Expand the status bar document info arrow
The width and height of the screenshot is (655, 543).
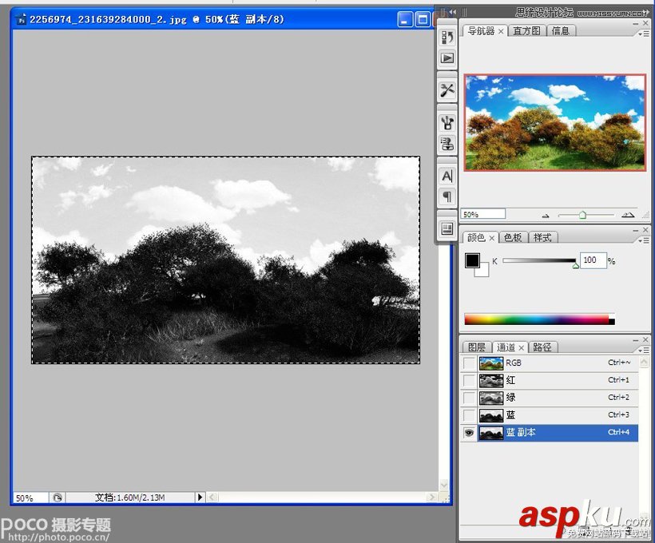pos(200,497)
